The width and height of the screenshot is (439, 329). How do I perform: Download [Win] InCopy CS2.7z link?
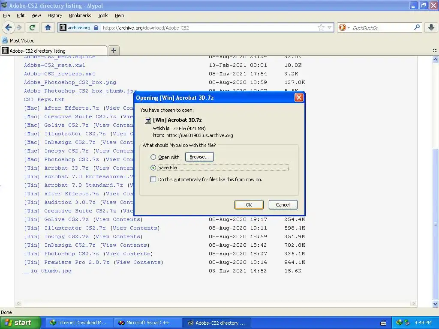[x=56, y=236]
